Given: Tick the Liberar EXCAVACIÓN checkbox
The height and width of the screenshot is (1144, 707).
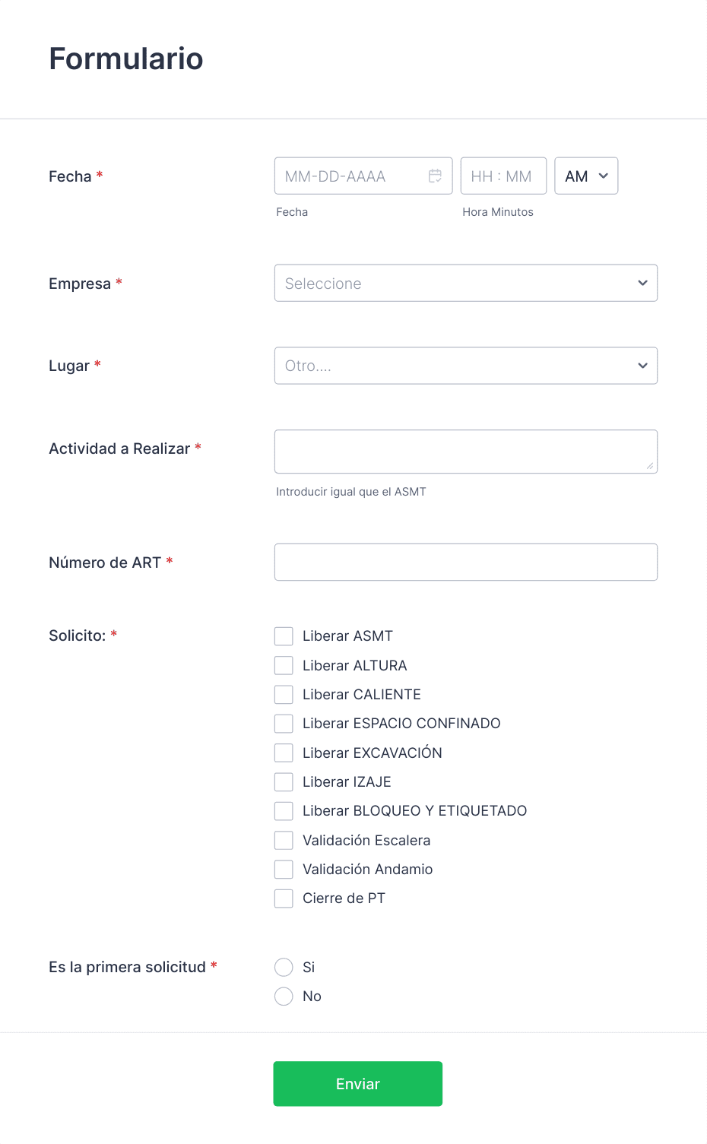Looking at the screenshot, I should [284, 753].
